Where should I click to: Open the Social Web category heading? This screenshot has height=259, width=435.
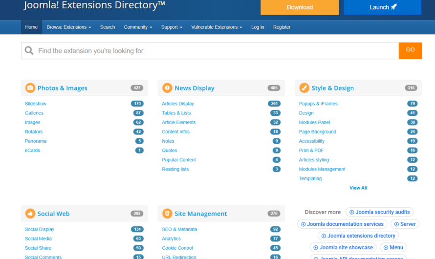tap(54, 214)
